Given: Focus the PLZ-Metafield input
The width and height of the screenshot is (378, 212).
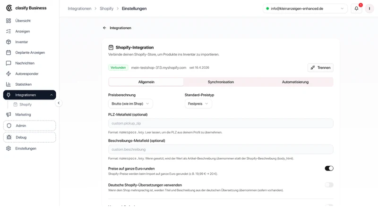Looking at the screenshot, I should pos(221,123).
